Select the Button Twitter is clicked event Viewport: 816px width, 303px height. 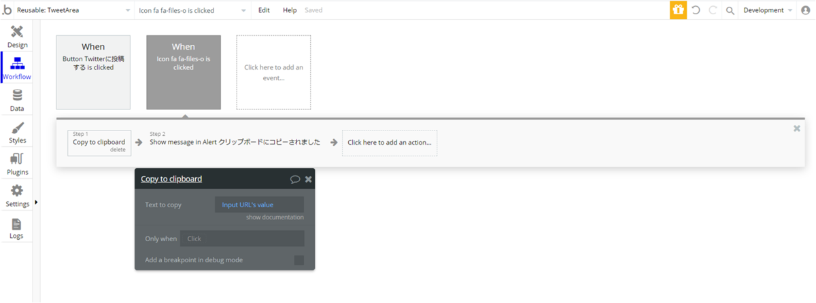tap(93, 72)
